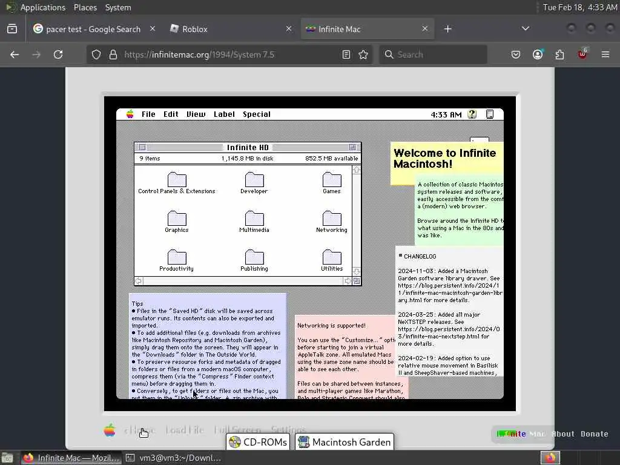
Task: Click the Infinite HD window resize box
Action: click(x=357, y=281)
